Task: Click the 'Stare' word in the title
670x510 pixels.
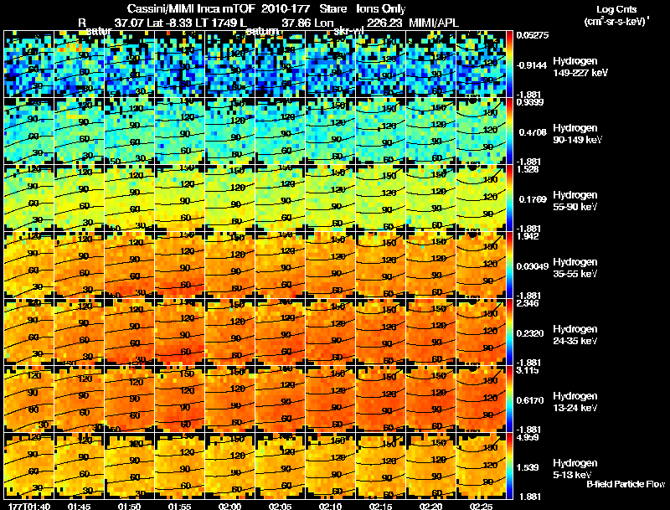Action: [332, 9]
